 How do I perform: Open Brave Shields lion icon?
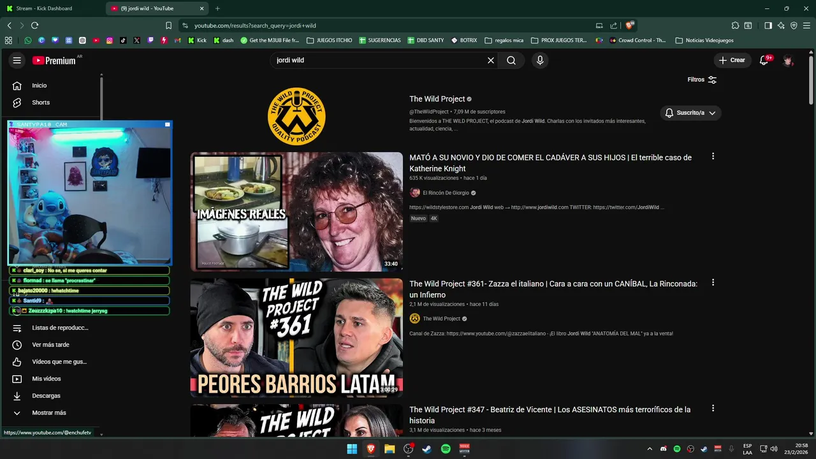pos(629,25)
